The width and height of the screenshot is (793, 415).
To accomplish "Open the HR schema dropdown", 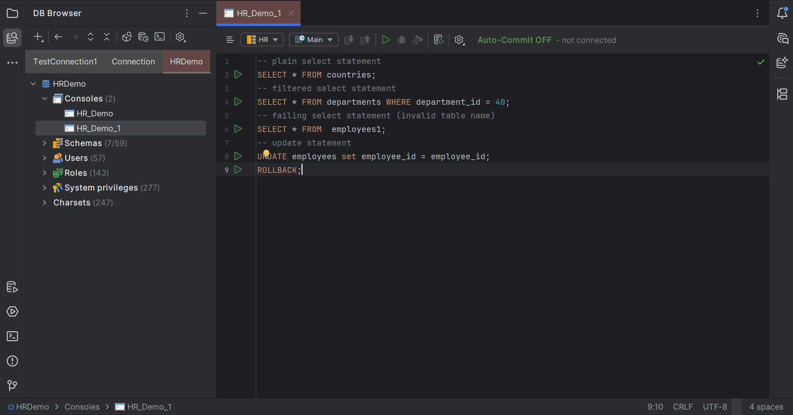I will click(262, 39).
